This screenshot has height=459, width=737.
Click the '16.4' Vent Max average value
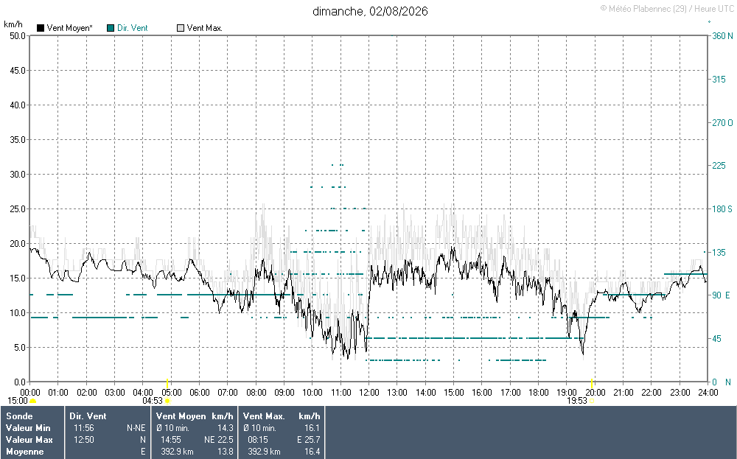point(312,452)
